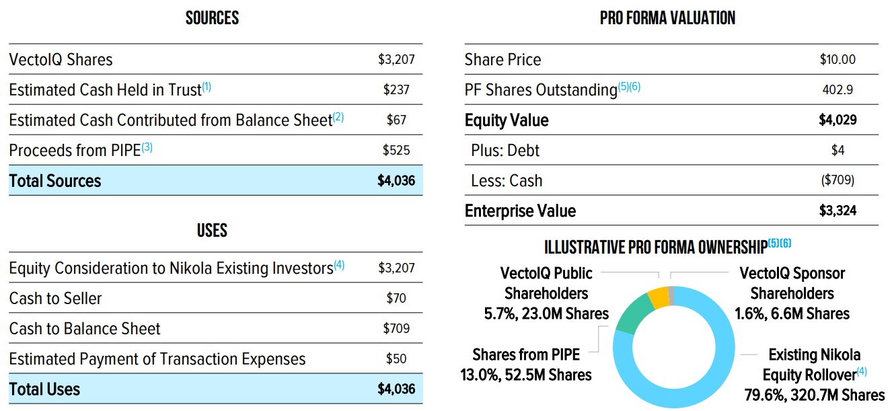Click footnote (1) after Estimated Cash Held in Trust
This screenshot has height=411, width=894.
pos(207,87)
